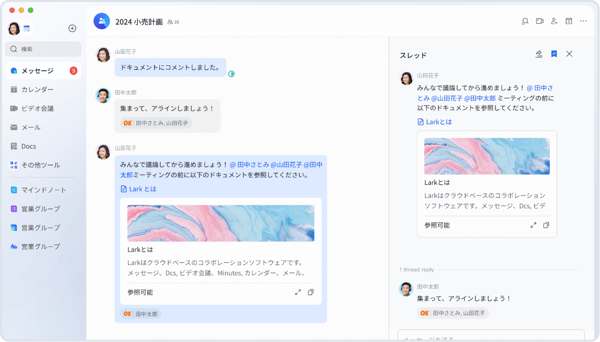
Task: Toggle OK reaction under main chat document message
Action: pyautogui.click(x=140, y=313)
